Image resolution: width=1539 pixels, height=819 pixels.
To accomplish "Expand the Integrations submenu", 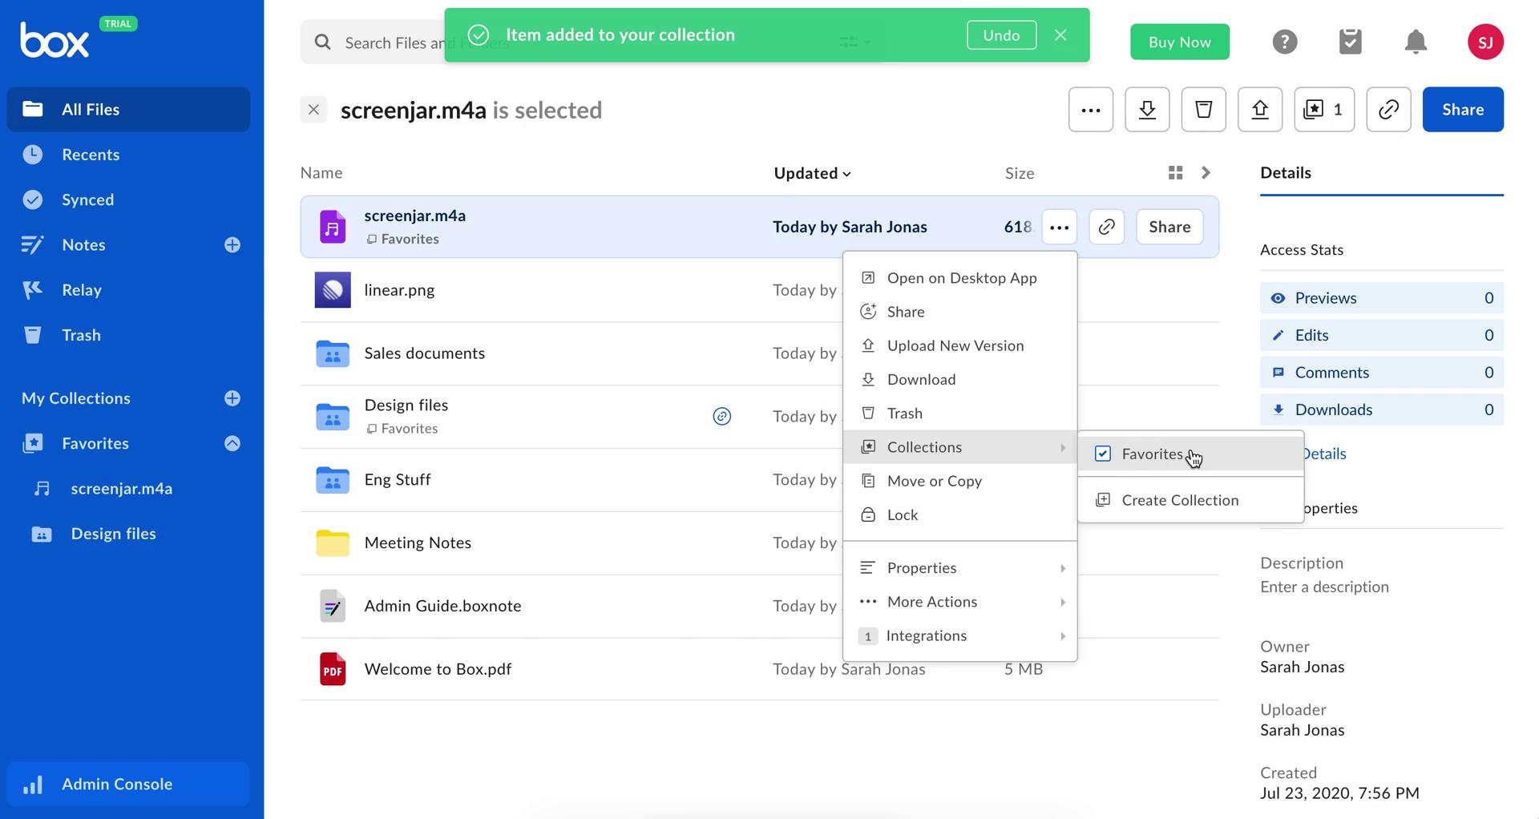I will (x=960, y=635).
